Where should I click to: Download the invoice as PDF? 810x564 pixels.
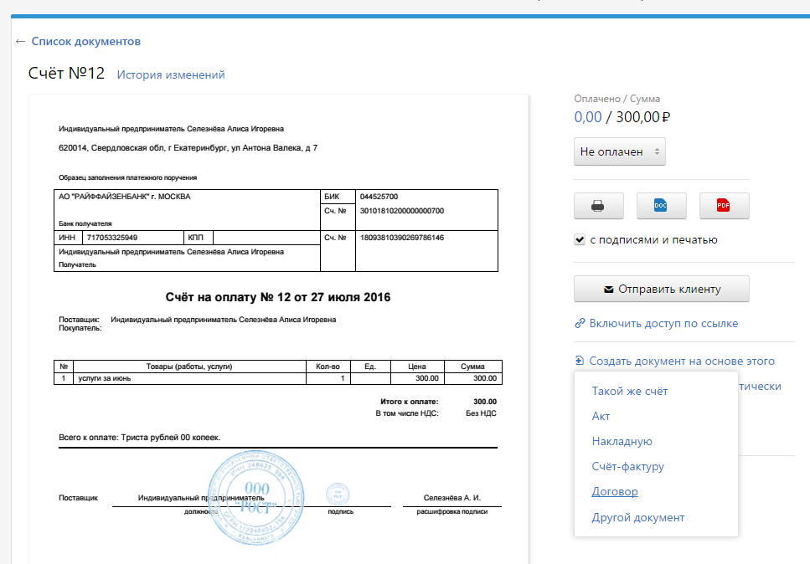pos(724,206)
